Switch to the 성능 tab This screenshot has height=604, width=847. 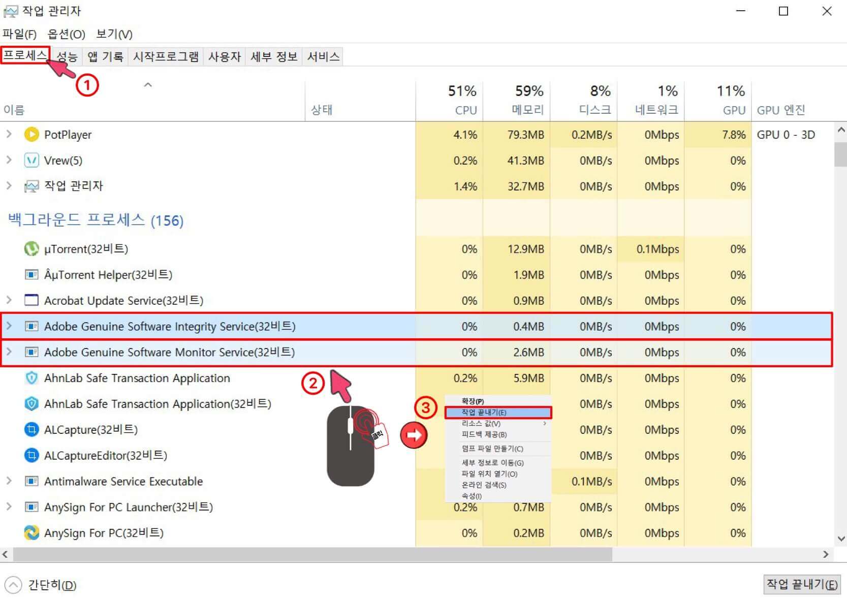point(67,56)
